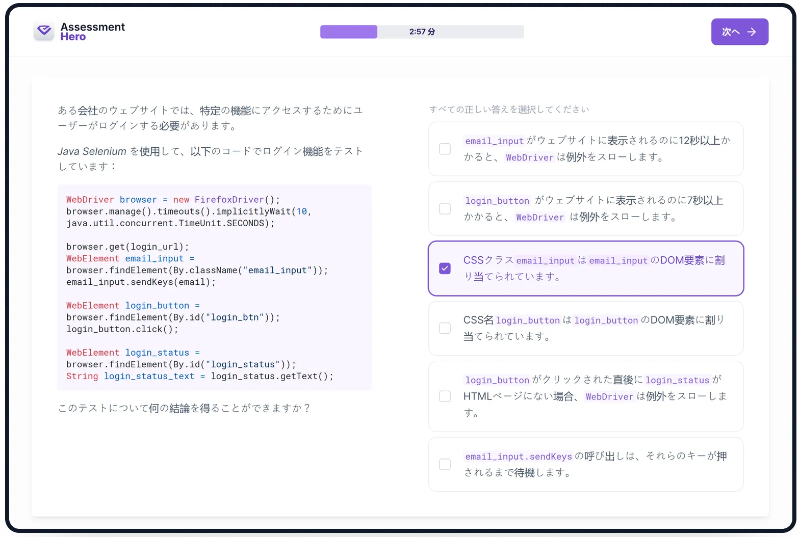Click the code line browser.findElement(By.className("email_input"));
The width and height of the screenshot is (800, 537).
coord(197,270)
